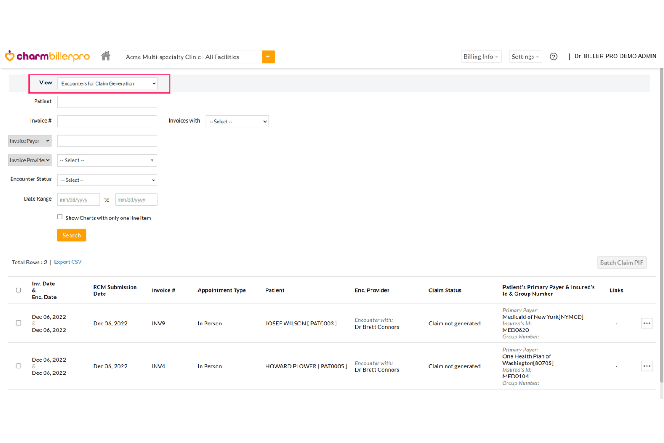Go to the home icon

click(106, 56)
